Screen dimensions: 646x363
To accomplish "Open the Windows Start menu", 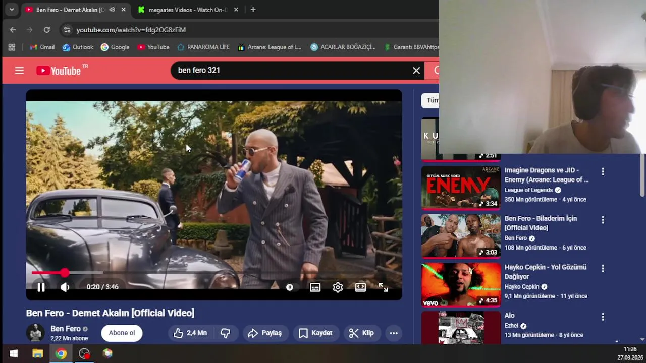I will click(x=14, y=353).
